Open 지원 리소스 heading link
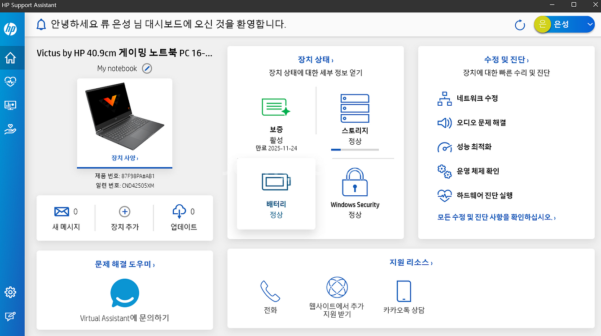 (411, 262)
